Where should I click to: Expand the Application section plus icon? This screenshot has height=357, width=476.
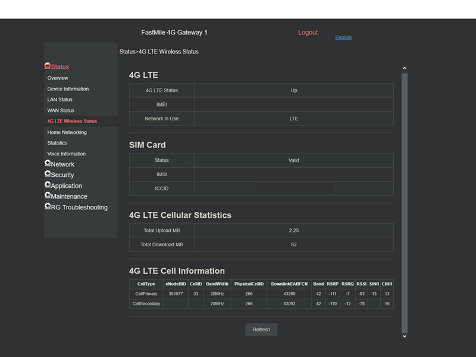[x=48, y=185]
